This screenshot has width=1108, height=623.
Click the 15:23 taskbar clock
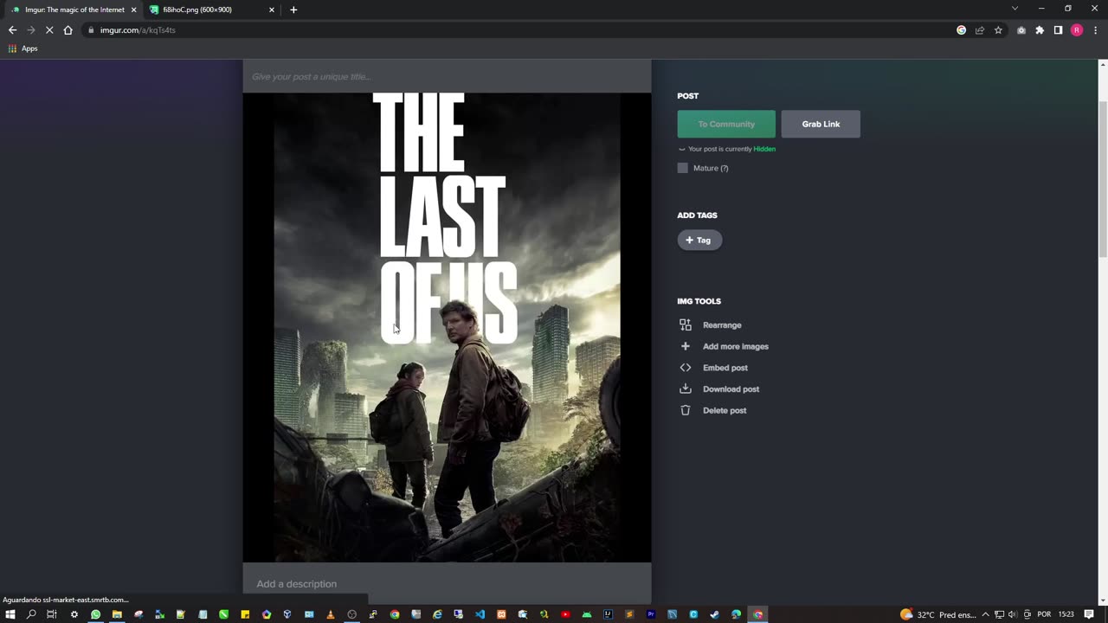pos(1066,614)
